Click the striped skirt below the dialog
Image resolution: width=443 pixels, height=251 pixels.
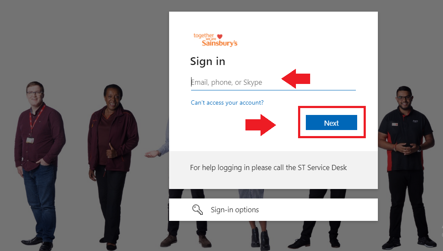pos(251,193)
